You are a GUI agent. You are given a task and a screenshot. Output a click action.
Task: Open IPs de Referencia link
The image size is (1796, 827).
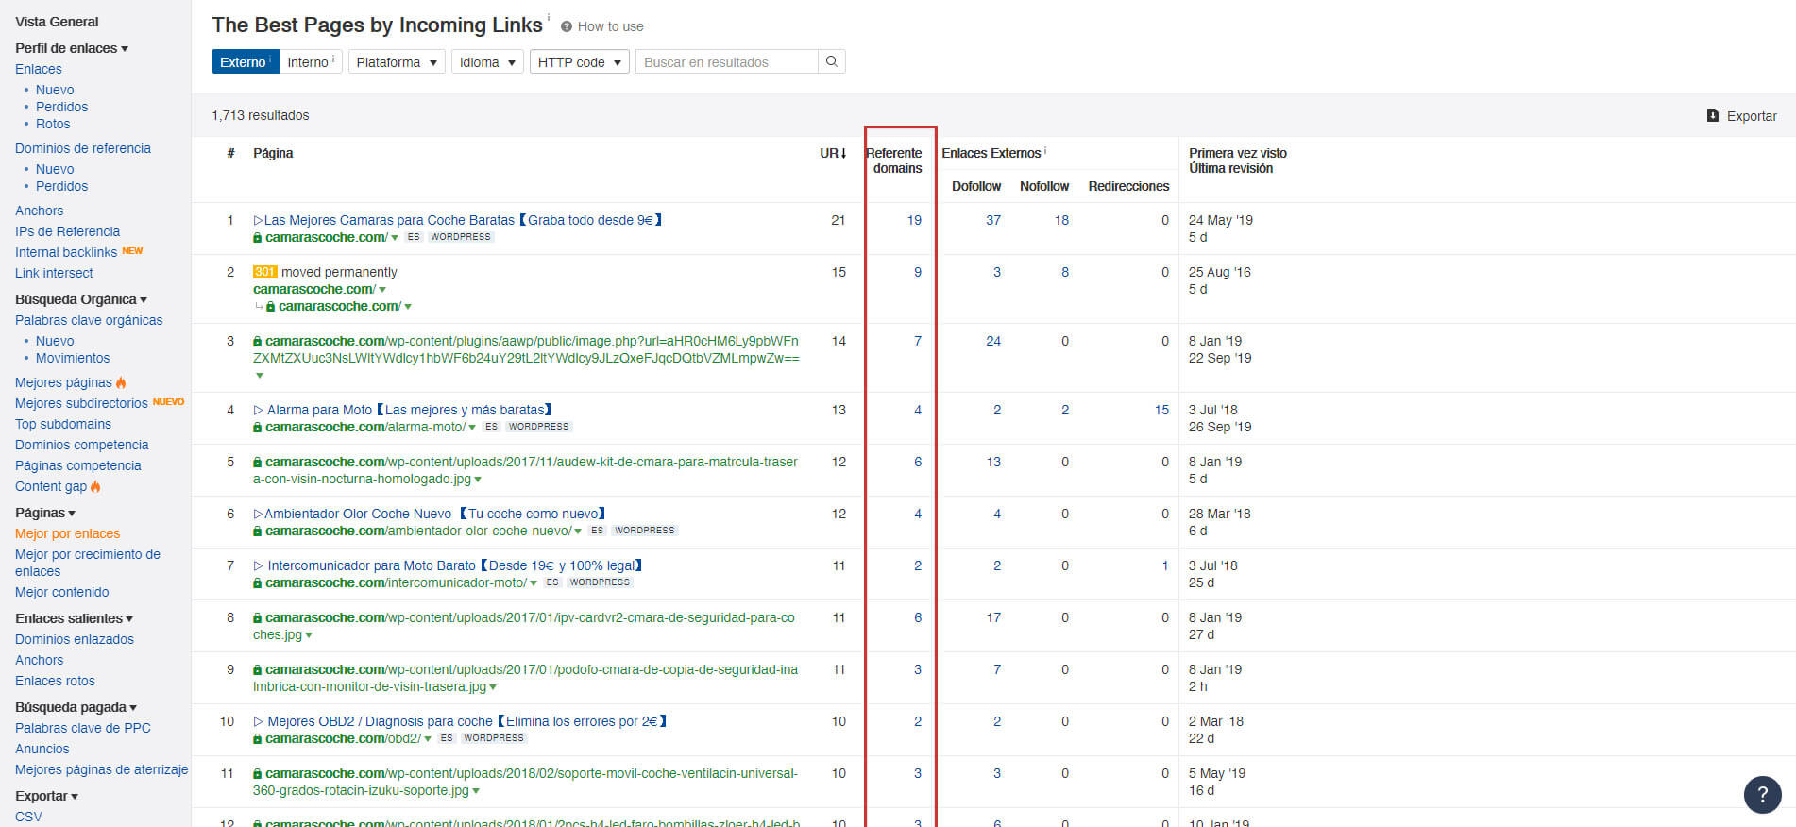[68, 231]
